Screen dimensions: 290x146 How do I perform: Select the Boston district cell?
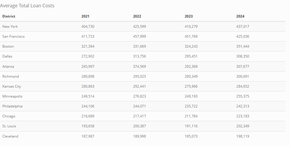pos(8,46)
